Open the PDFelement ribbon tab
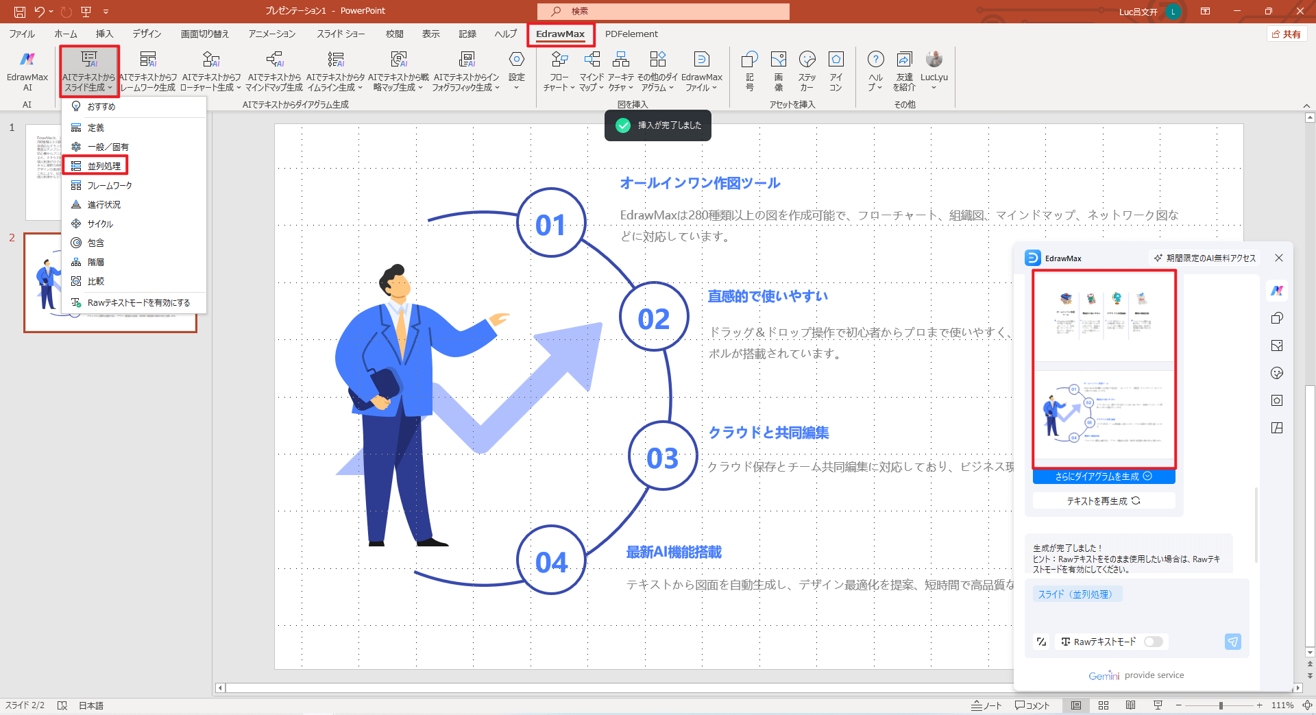Screen dimensions: 1316x715 631,34
